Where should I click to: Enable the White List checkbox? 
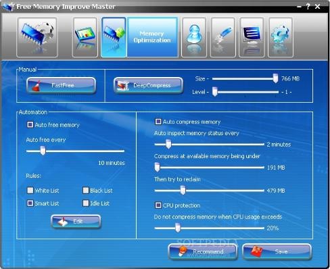coord(30,191)
